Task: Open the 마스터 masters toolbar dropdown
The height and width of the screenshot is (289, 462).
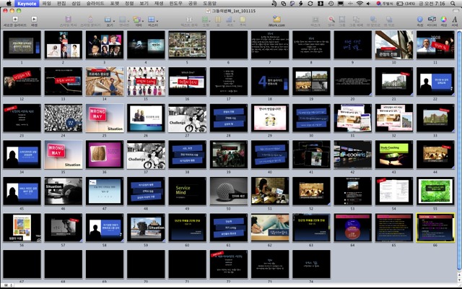Action: coord(152,20)
